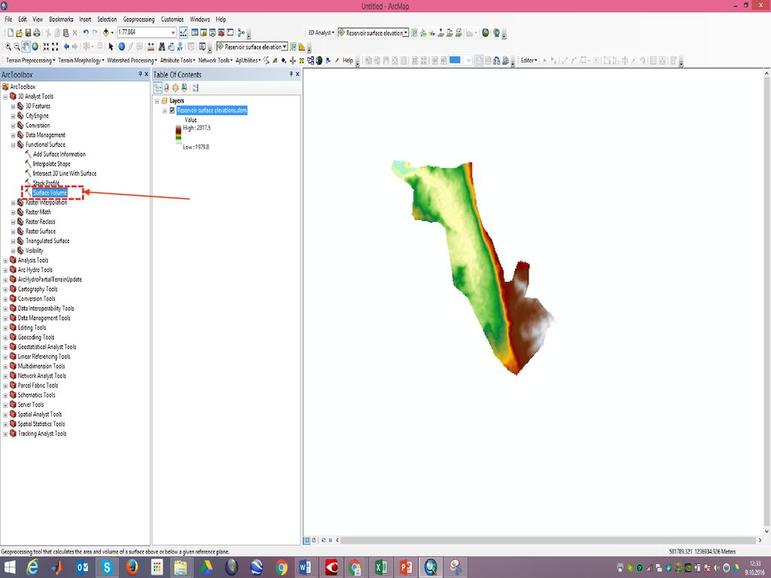
Task: Click the horizontal scrollbar of the map view
Action: [548, 540]
